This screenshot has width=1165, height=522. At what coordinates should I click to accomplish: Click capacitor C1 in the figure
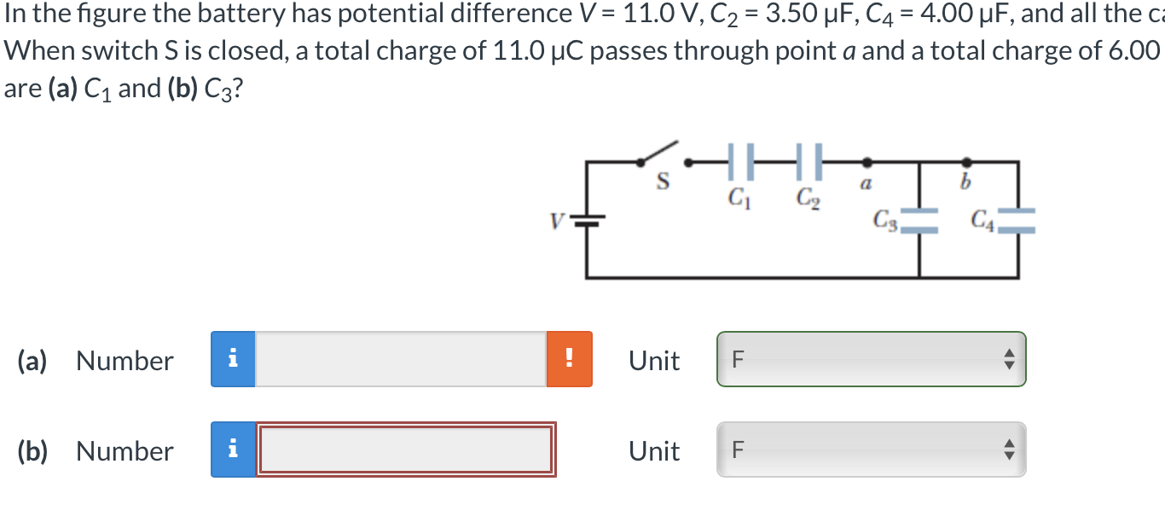(739, 161)
